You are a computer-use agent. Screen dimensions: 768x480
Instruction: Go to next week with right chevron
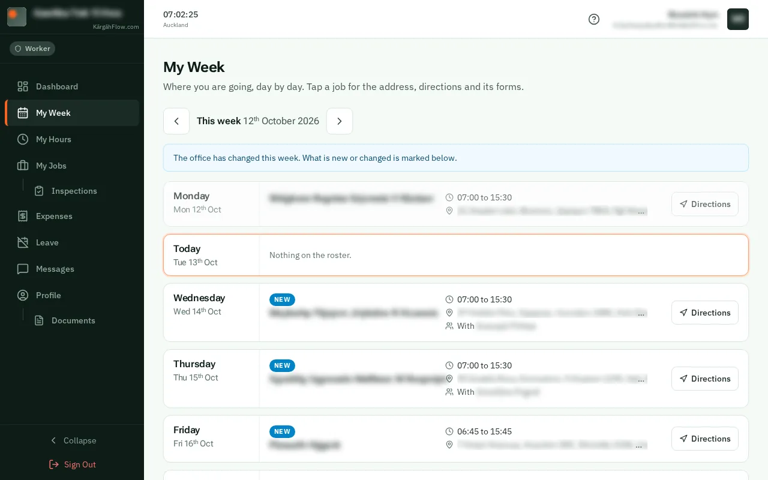coord(340,121)
